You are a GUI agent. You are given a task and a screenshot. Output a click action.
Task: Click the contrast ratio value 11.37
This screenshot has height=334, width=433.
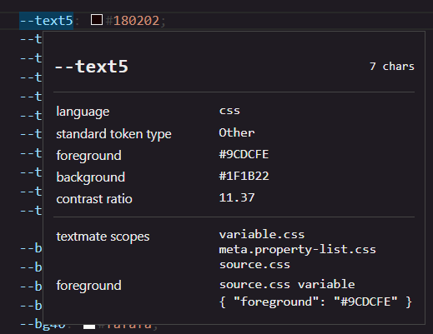click(237, 197)
